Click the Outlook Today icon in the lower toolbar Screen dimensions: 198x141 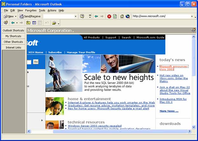point(6,23)
